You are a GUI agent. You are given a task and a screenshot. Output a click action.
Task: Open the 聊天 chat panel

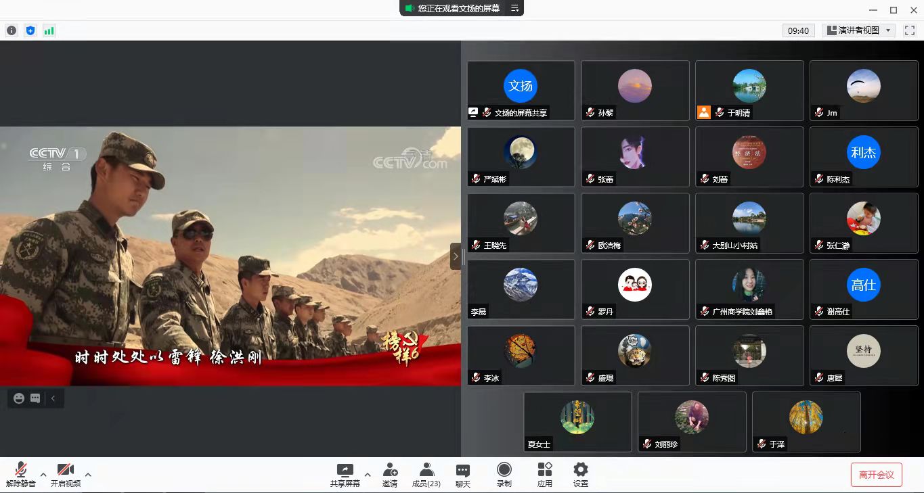coord(462,473)
